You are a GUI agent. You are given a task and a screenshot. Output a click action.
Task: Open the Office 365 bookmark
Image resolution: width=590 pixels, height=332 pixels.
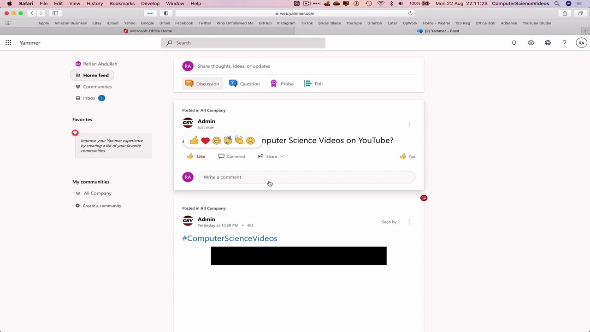point(485,23)
